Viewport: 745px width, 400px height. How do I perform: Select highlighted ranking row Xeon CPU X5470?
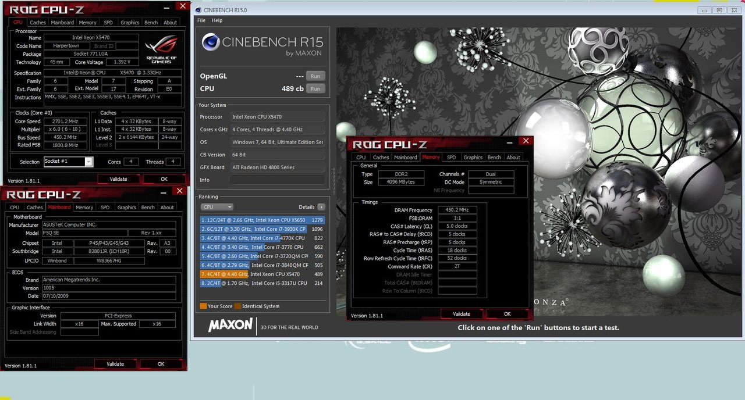[x=262, y=274]
